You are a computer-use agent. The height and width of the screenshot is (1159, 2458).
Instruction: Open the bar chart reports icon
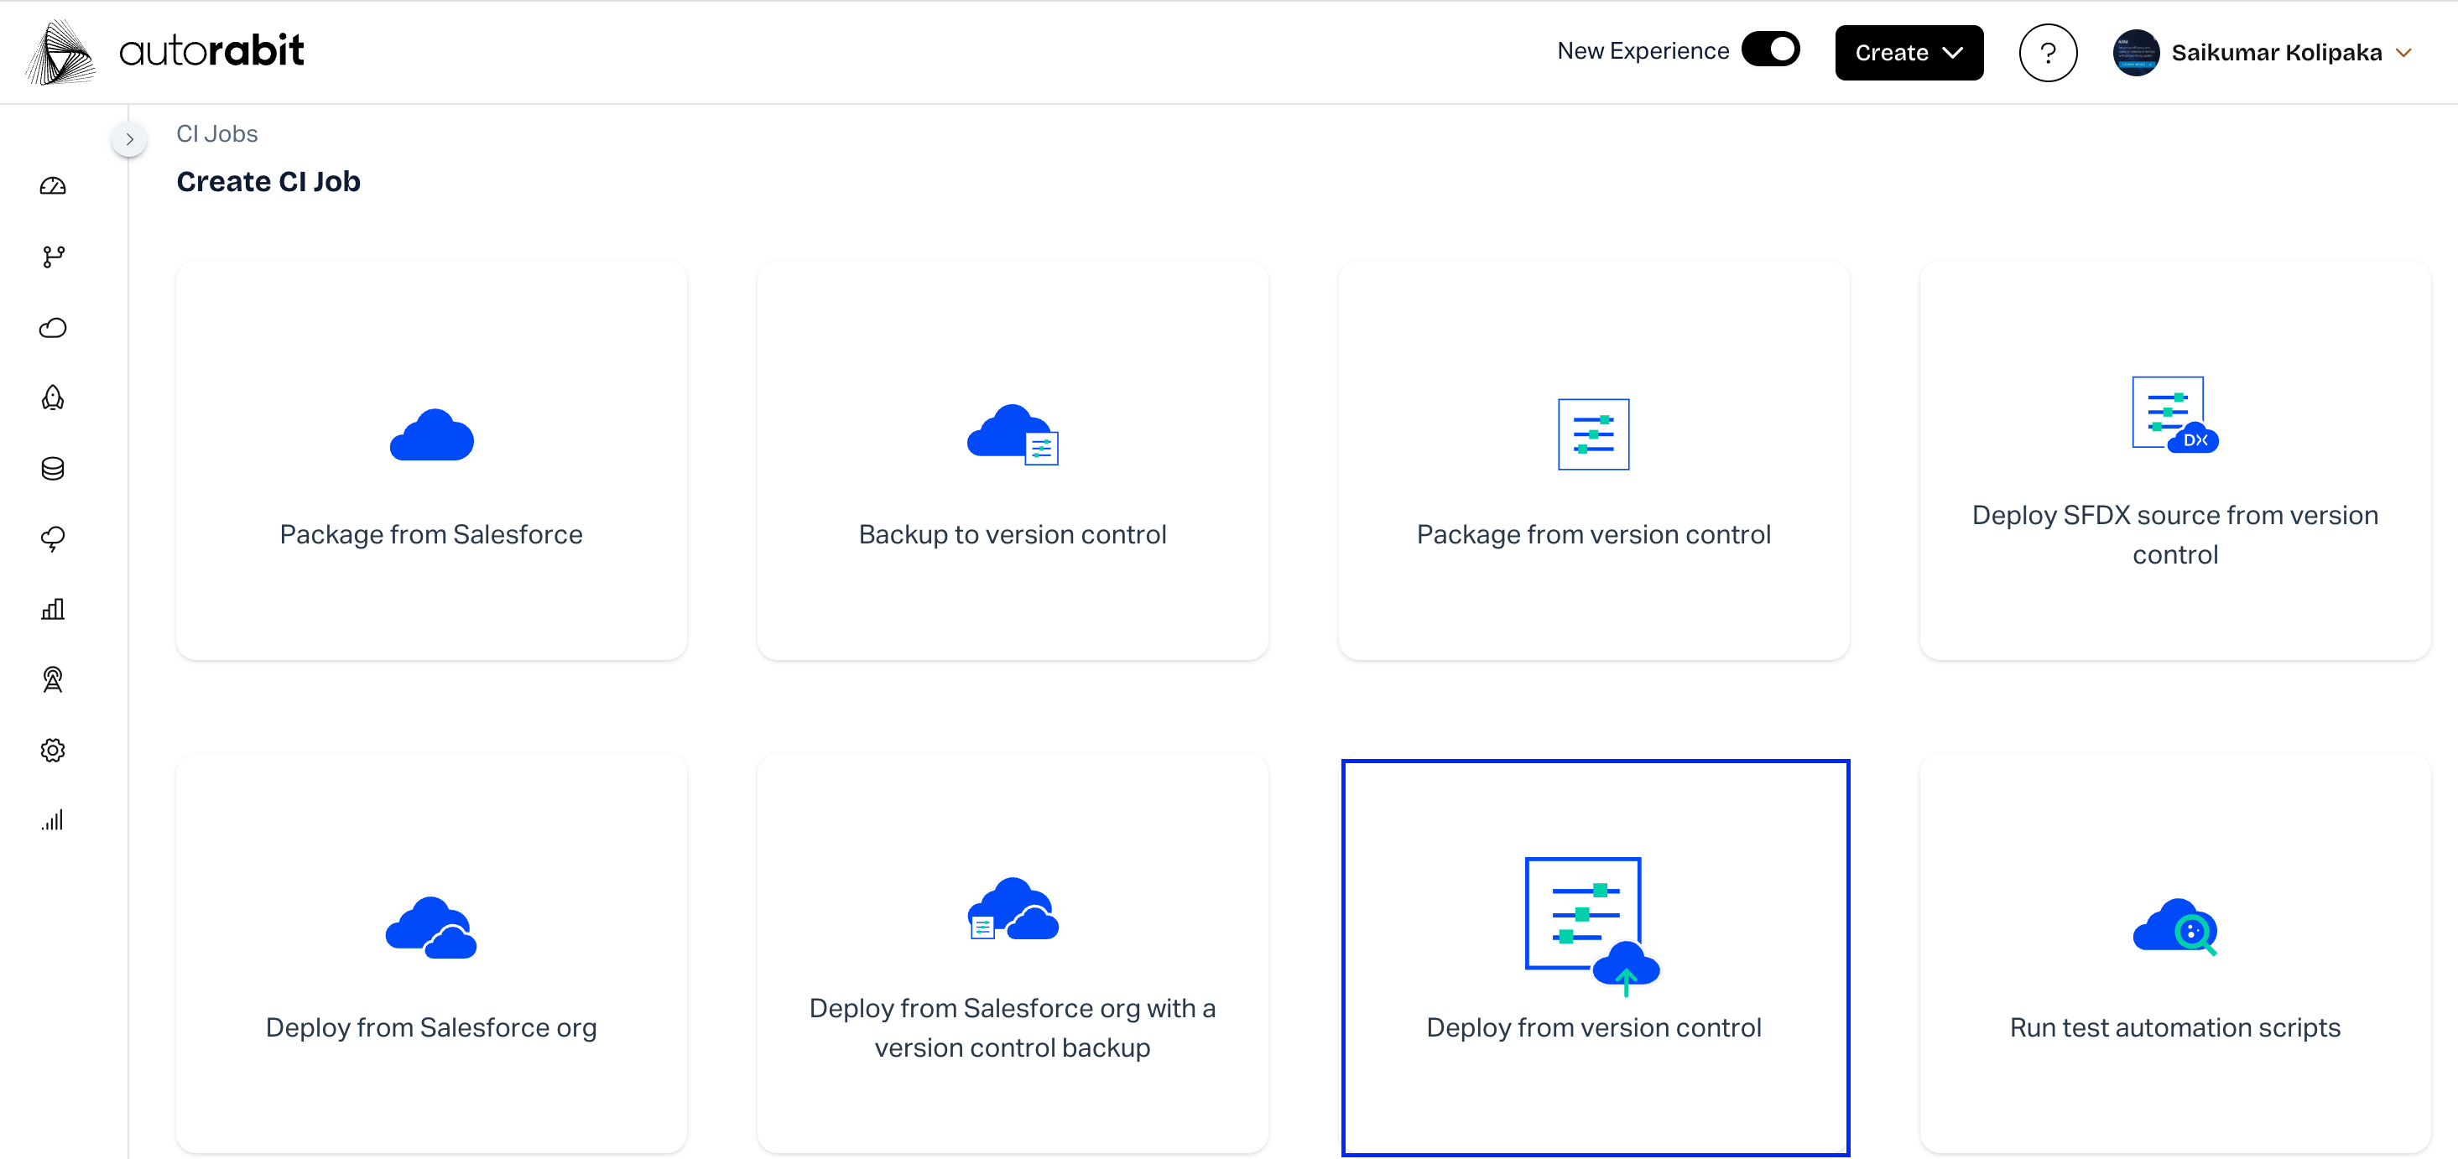tap(53, 610)
